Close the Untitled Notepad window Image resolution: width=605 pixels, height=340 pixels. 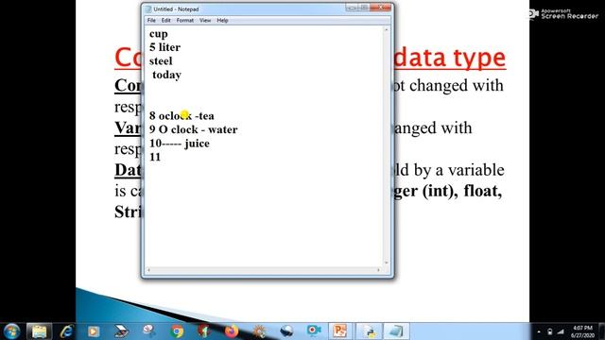point(380,8)
